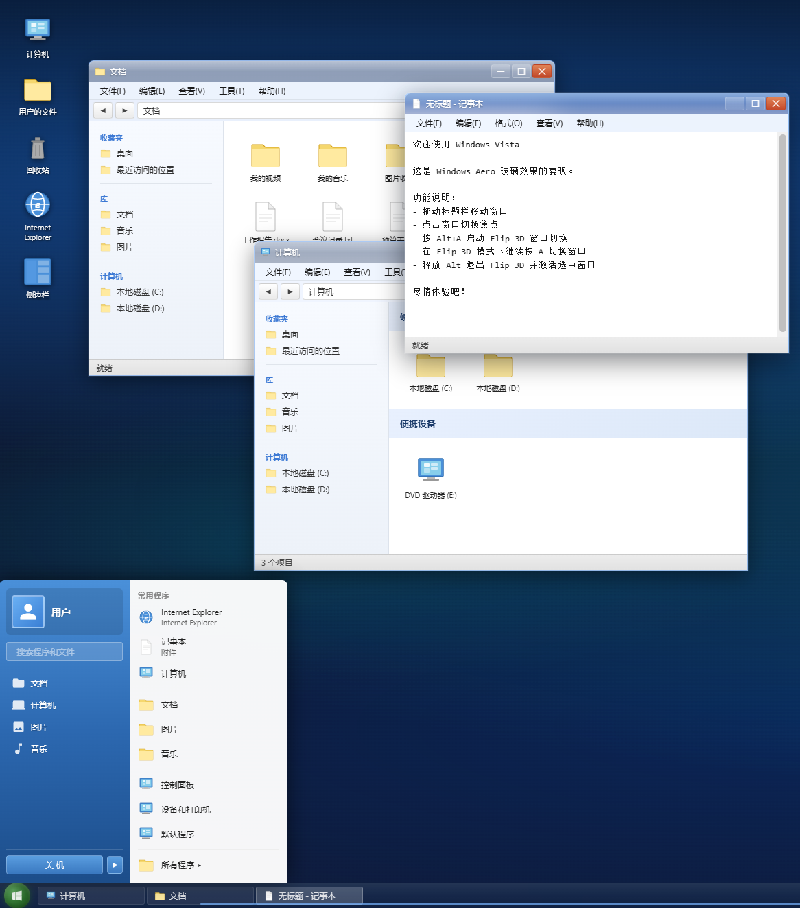
Task: Click back arrow in 文档 window
Action: [103, 110]
